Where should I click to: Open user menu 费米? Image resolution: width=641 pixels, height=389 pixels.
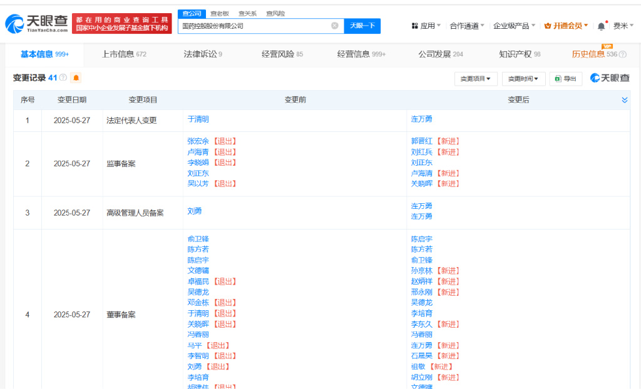[623, 26]
